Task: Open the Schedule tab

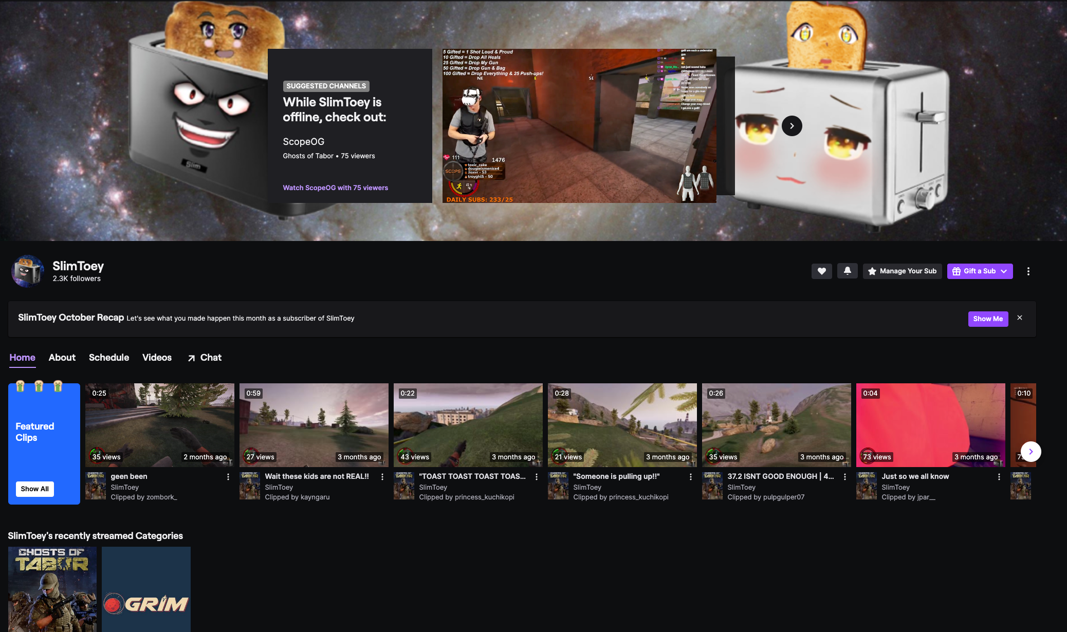Action: pyautogui.click(x=108, y=358)
